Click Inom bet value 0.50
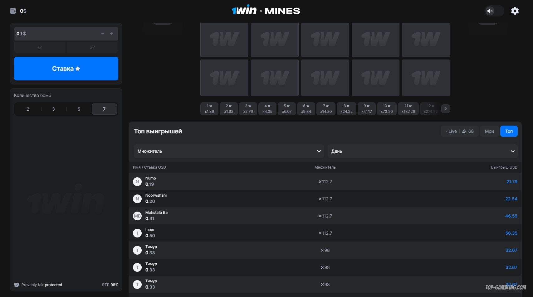 coord(150,236)
